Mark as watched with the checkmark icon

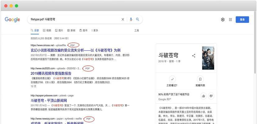click(172, 79)
